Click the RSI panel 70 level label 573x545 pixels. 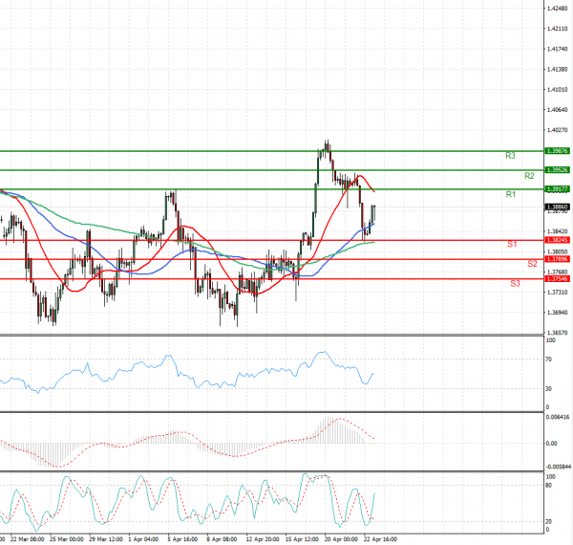tap(548, 360)
